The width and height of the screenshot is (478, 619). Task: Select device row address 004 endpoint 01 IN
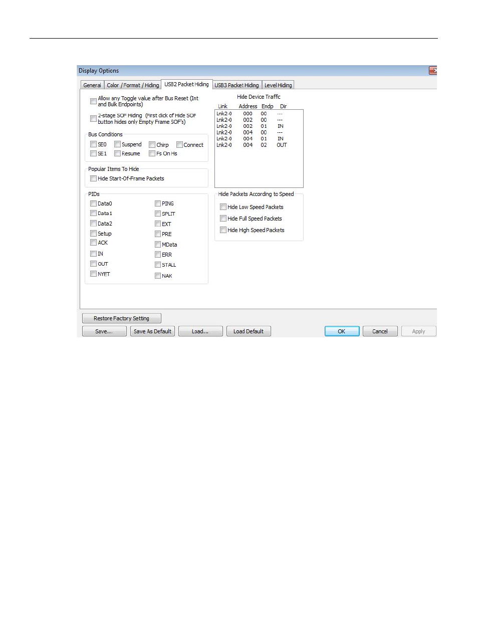(x=259, y=139)
